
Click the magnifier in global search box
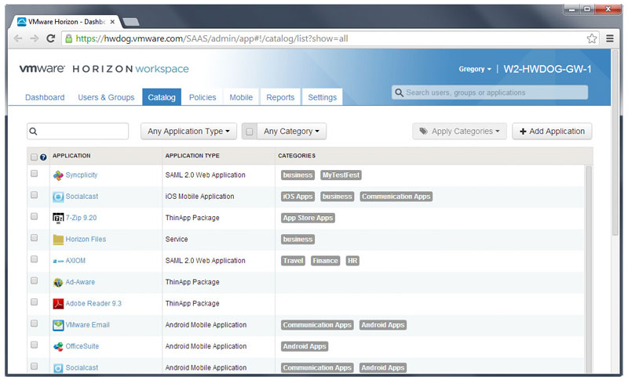click(399, 92)
